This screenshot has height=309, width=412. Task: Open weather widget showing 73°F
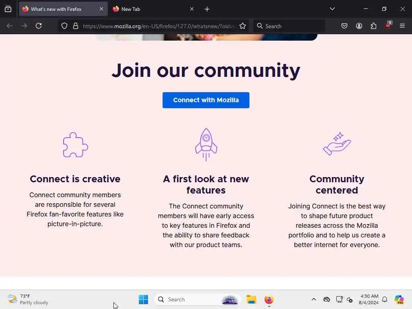[28, 299]
